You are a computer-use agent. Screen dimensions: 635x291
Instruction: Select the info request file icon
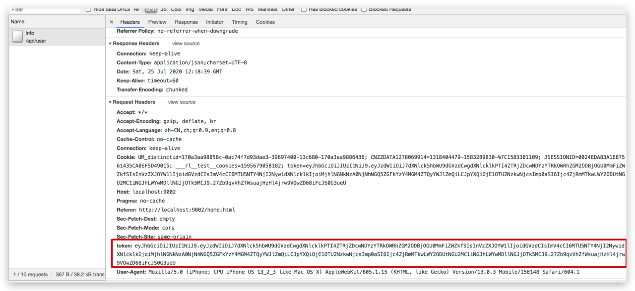tap(18, 37)
